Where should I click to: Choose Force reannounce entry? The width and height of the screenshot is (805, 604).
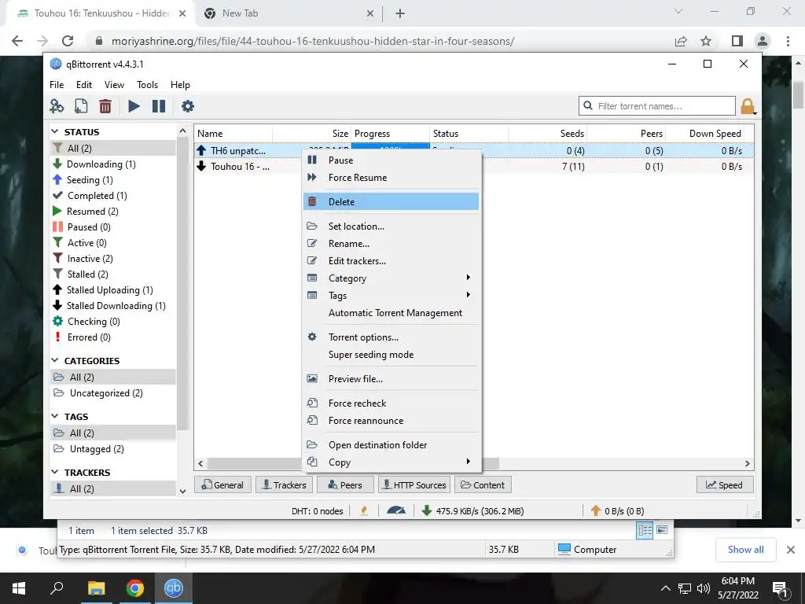tap(391, 421)
